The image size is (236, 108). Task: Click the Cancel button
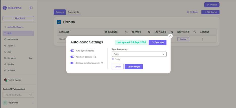coord(118,67)
